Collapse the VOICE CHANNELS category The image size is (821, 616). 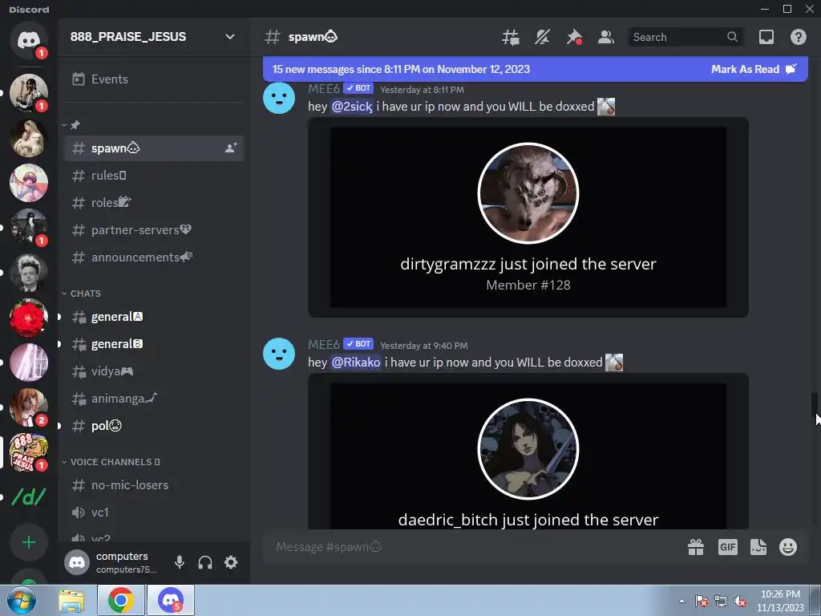click(111, 462)
